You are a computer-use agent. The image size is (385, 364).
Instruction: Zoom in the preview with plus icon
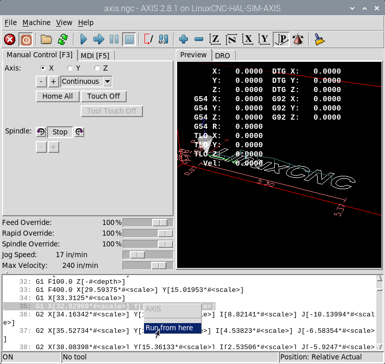[184, 39]
